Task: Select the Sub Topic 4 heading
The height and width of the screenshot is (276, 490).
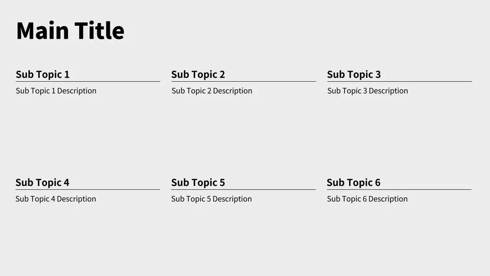Action: 42,182
